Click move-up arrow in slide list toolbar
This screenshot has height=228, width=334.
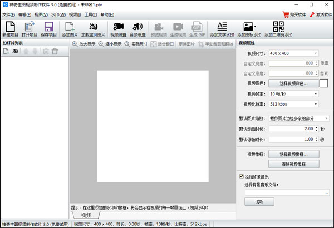pyautogui.click(x=26, y=51)
